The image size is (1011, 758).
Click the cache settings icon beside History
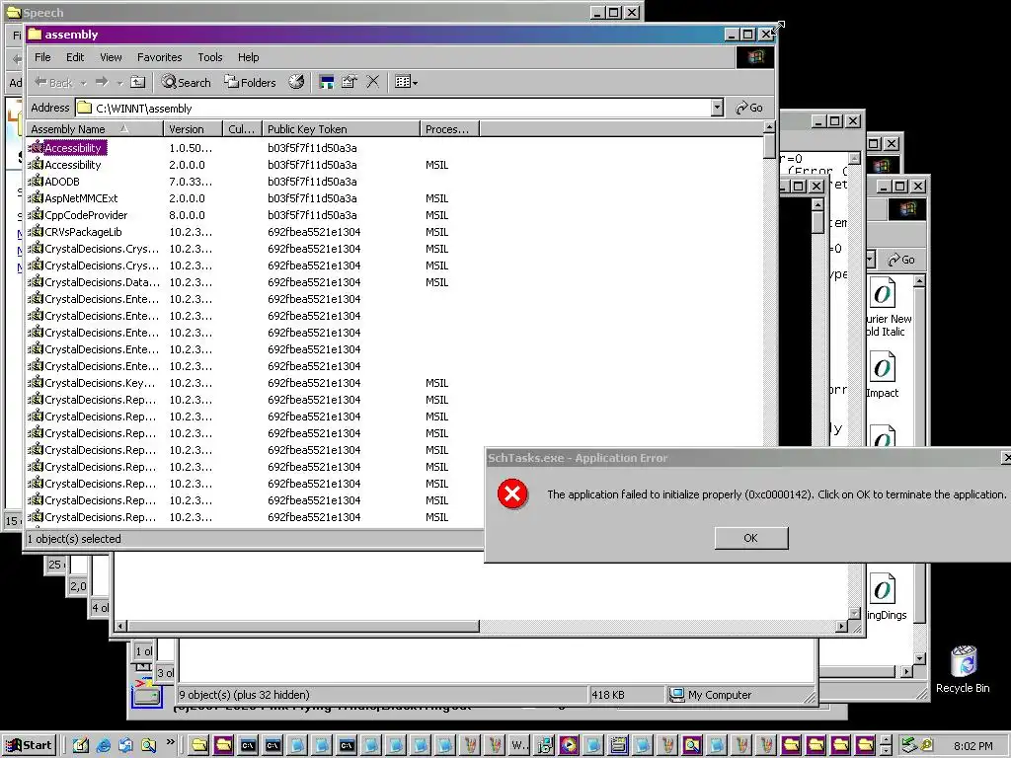327,82
